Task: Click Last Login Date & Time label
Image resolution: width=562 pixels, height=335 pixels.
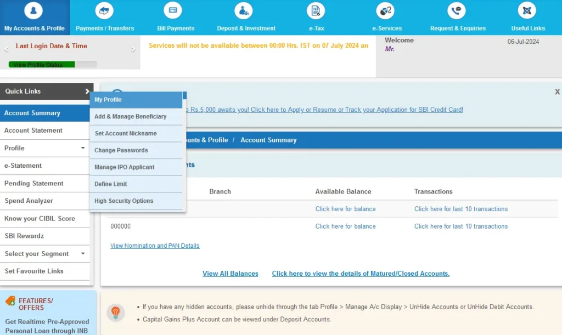Action: coord(51,46)
